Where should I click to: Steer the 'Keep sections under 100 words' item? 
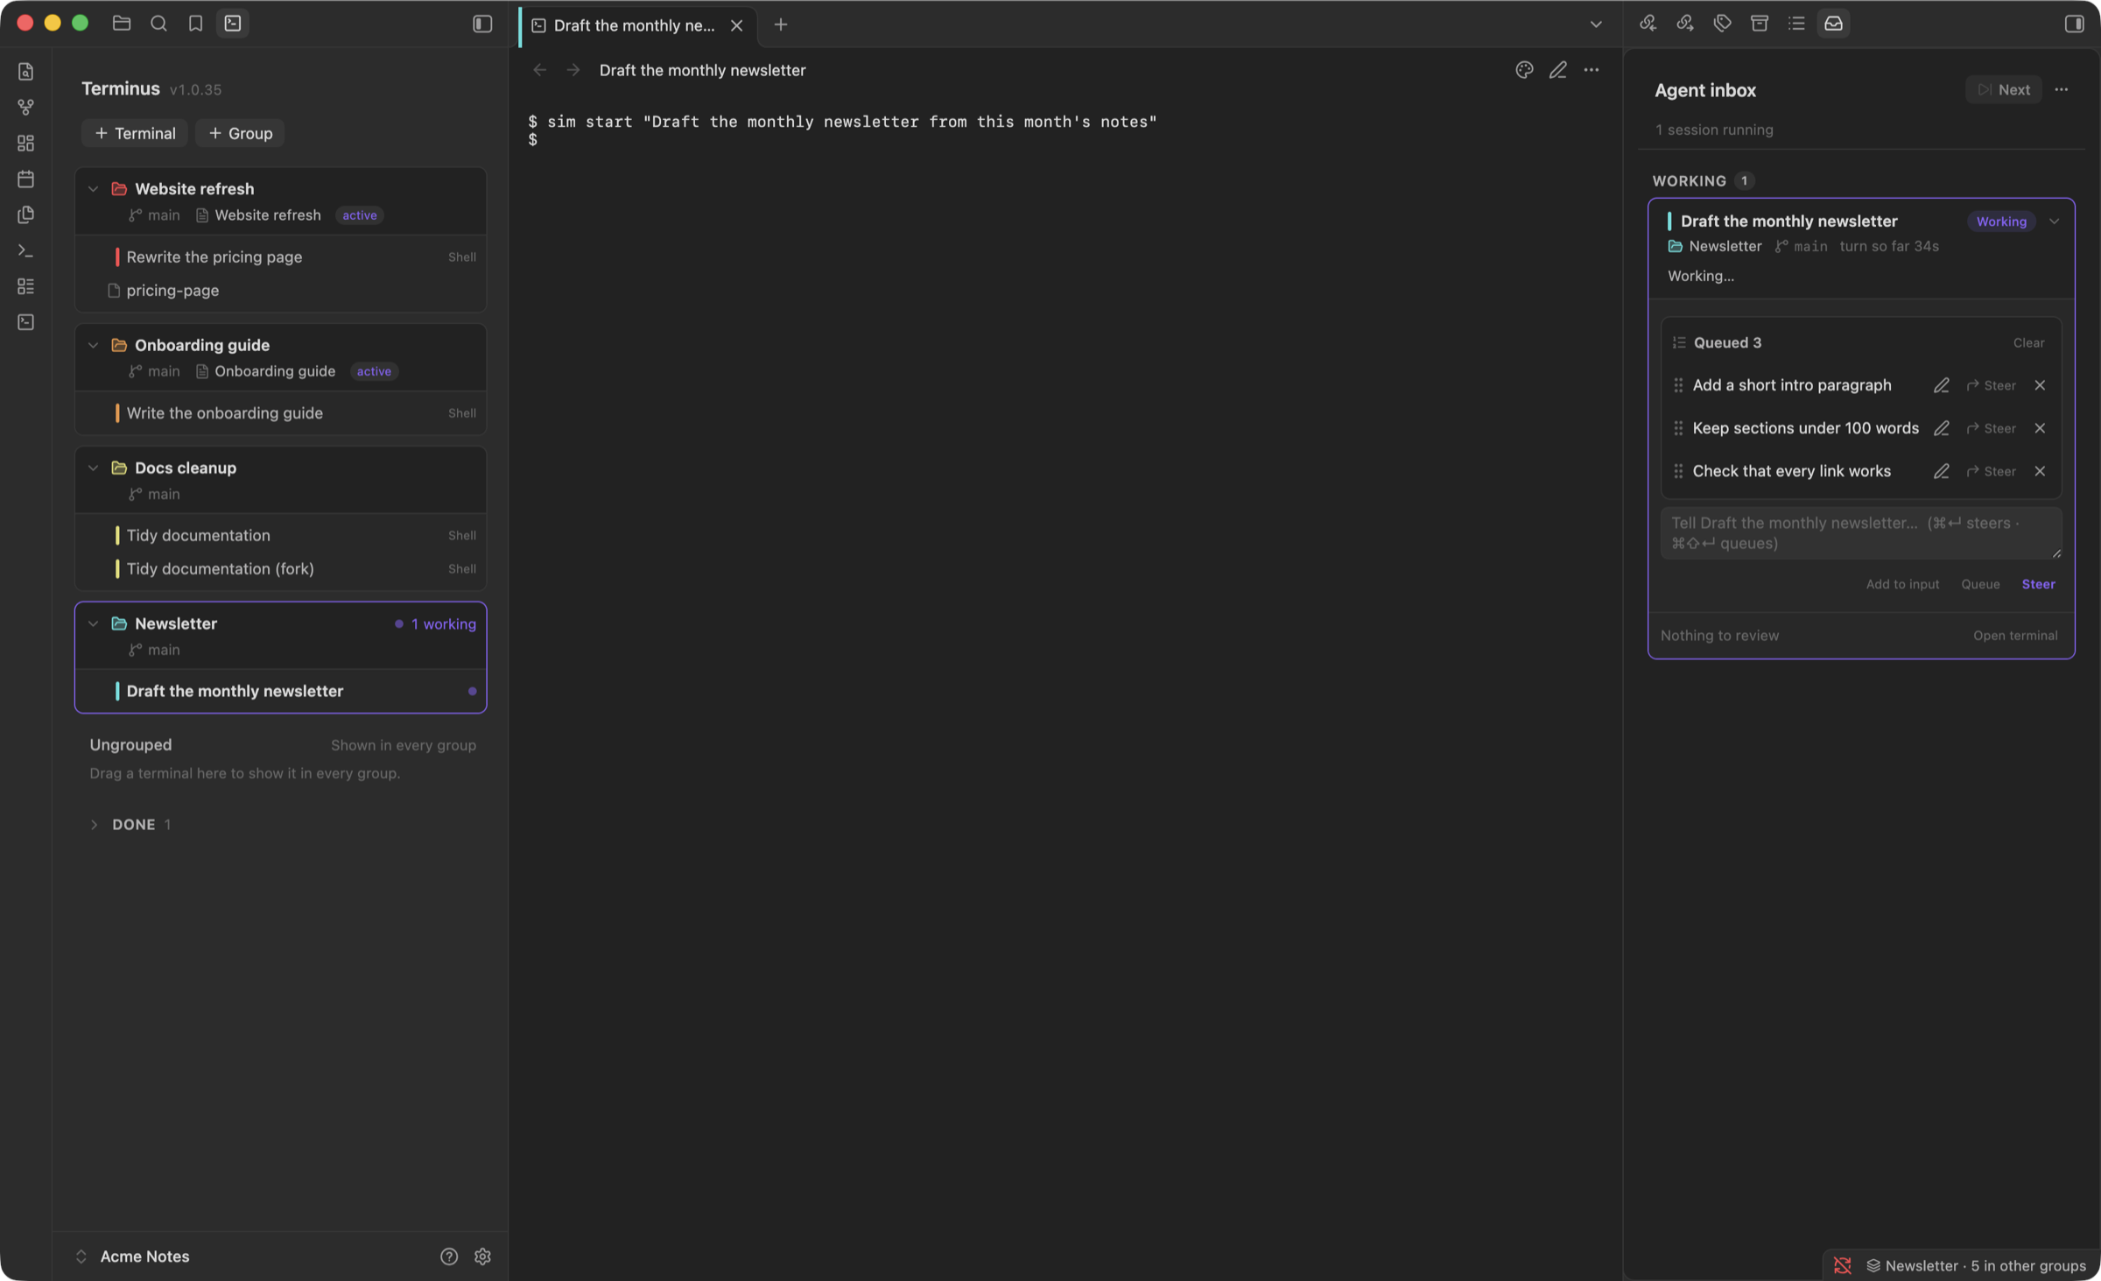(1992, 428)
